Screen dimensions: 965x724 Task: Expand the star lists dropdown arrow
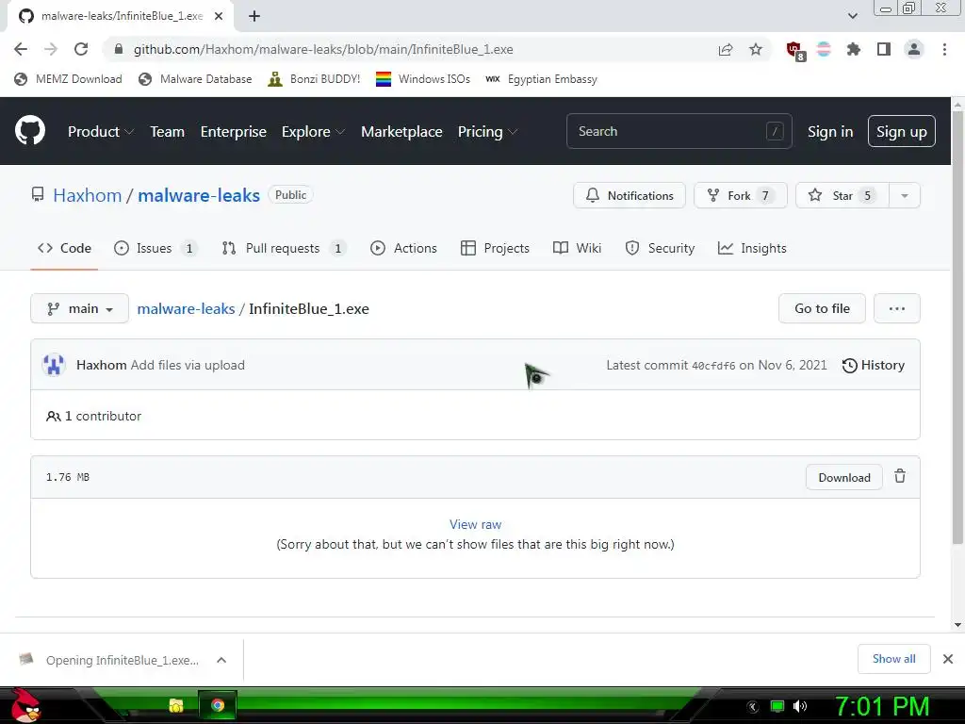[x=905, y=195]
